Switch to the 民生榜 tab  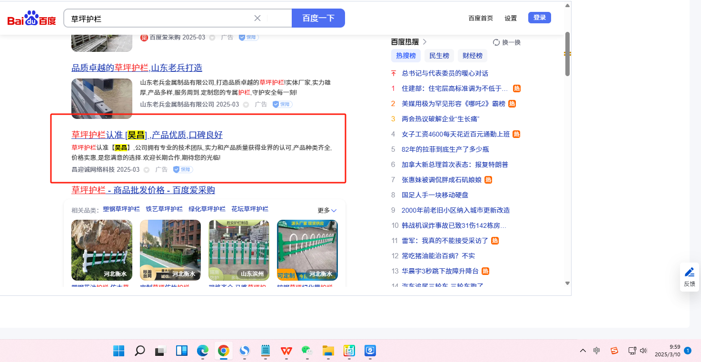pos(439,56)
